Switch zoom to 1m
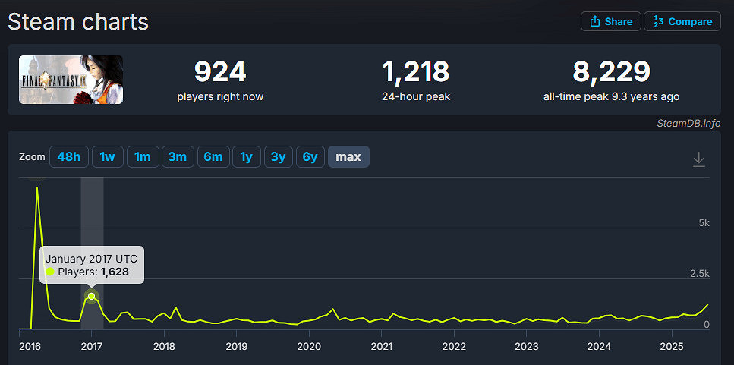 coord(142,157)
